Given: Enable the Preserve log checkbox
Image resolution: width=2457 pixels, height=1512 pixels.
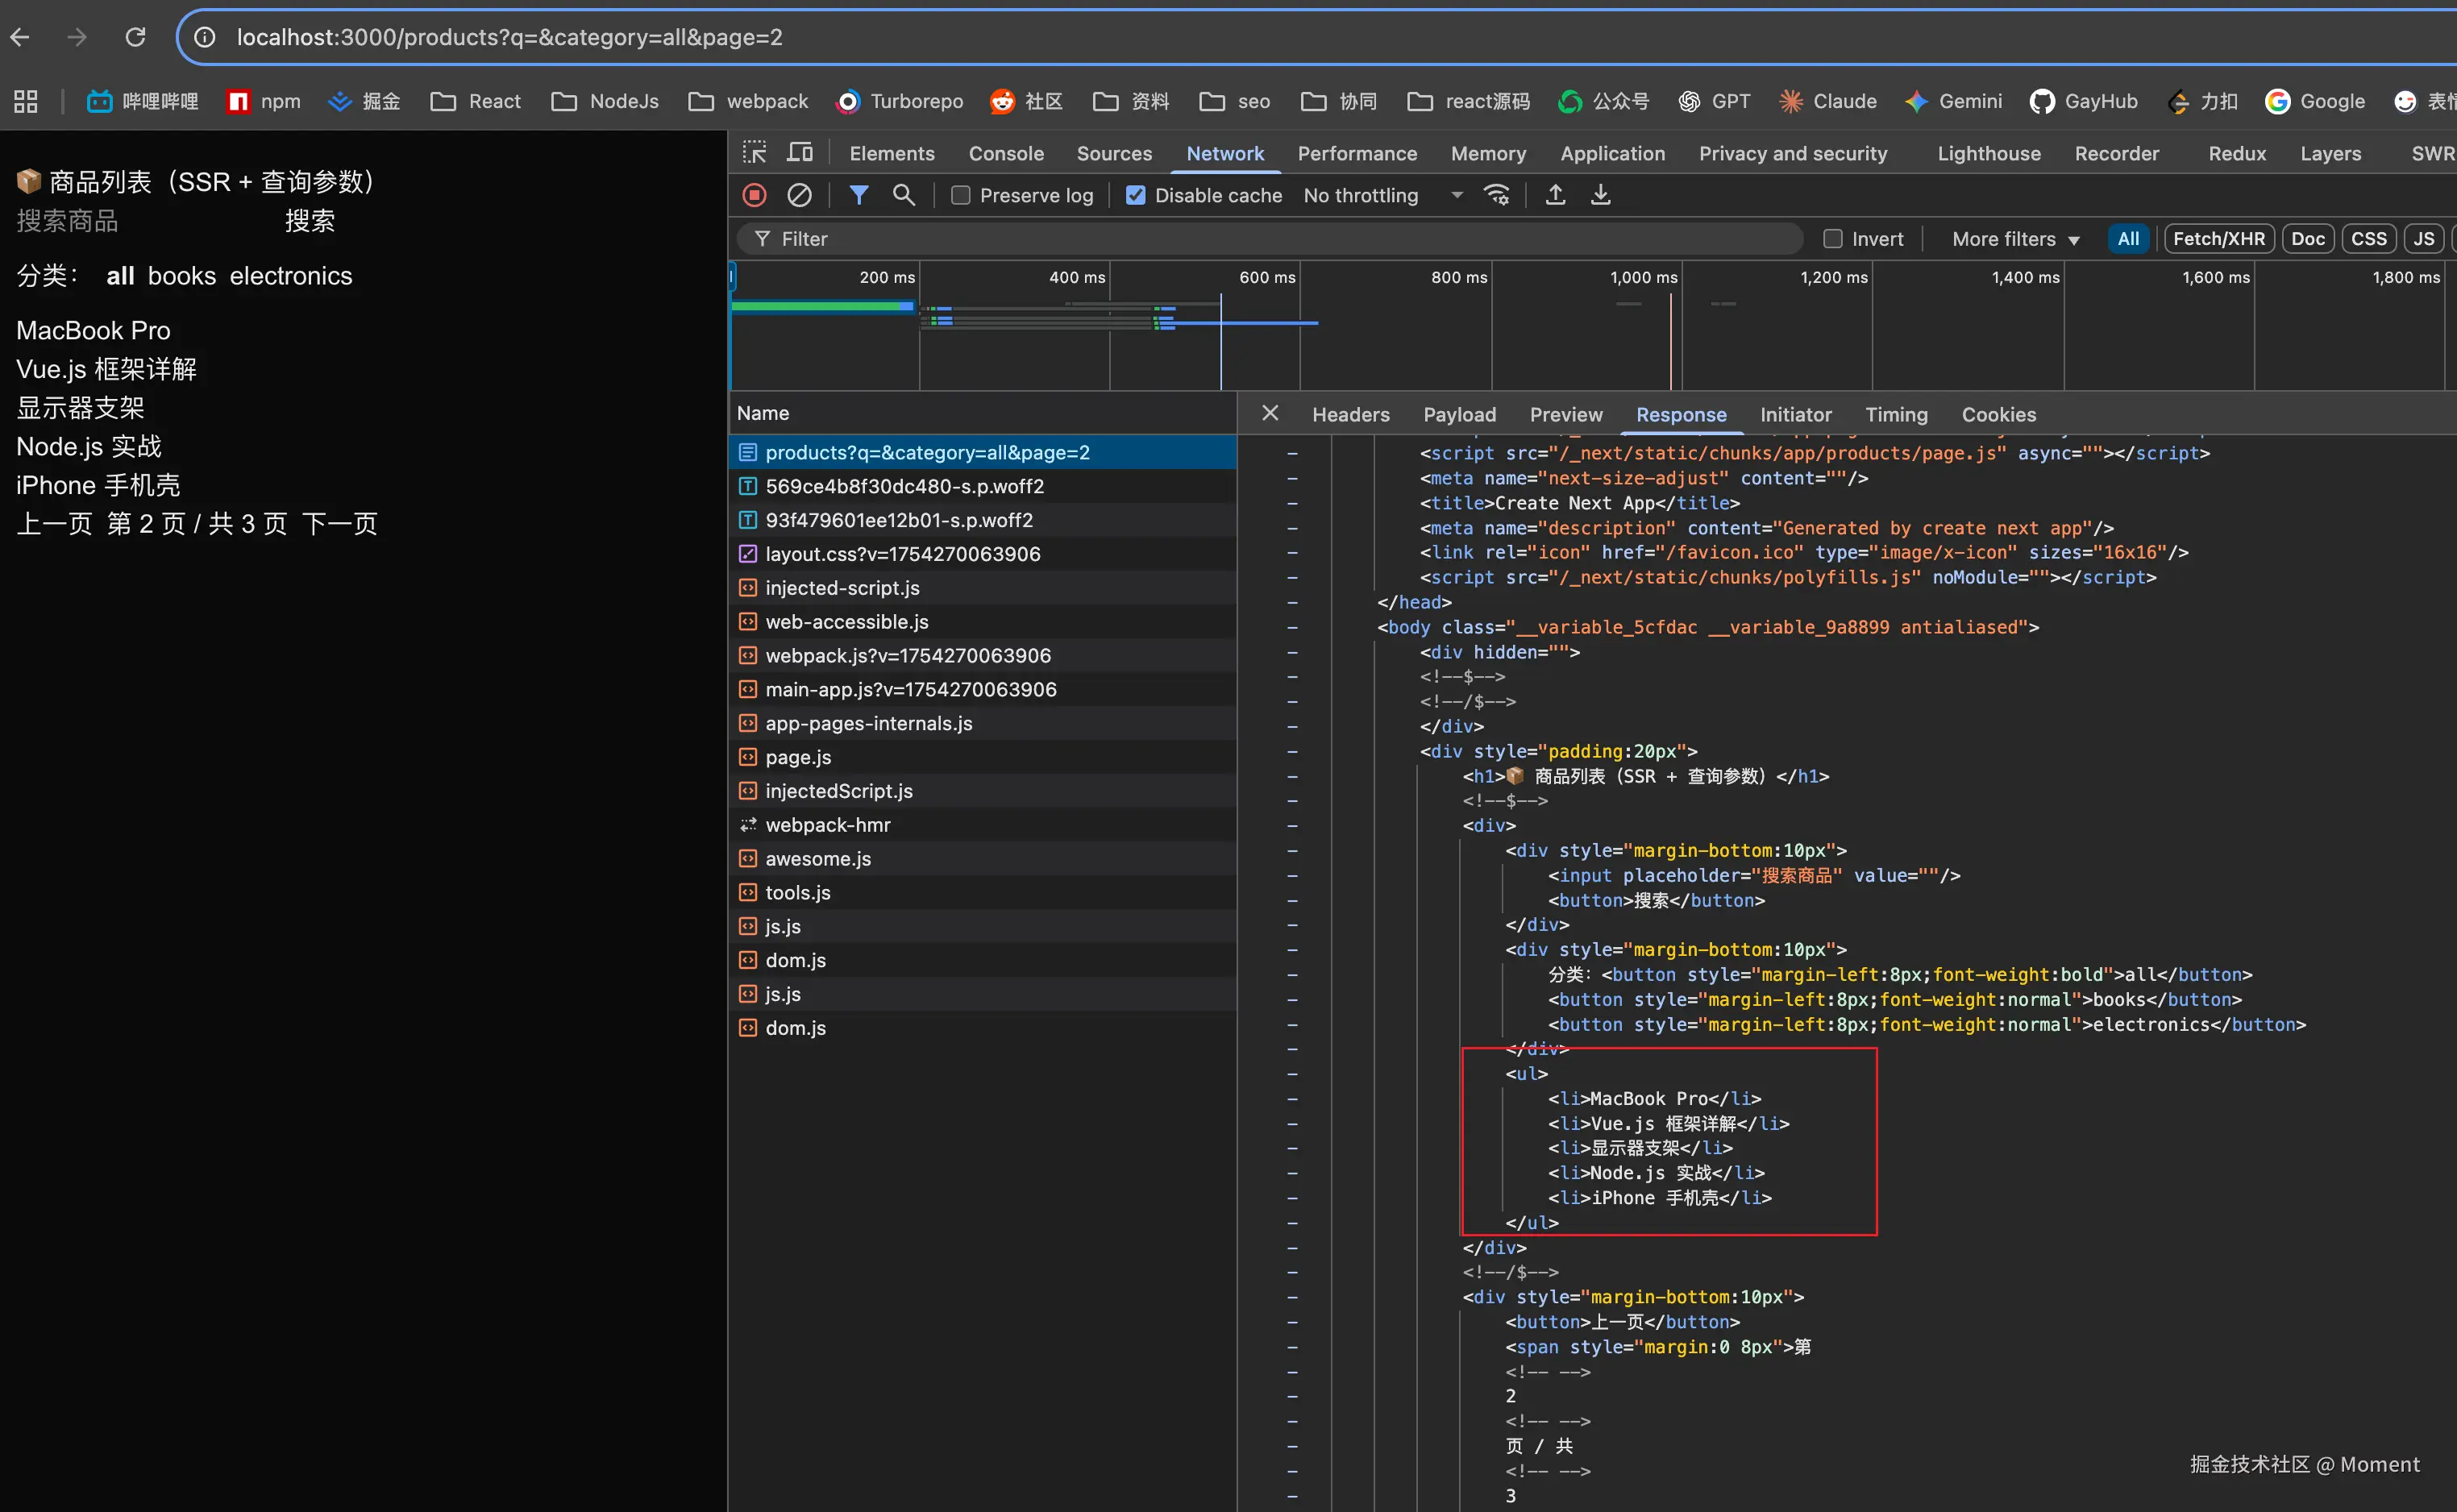Looking at the screenshot, I should (961, 195).
